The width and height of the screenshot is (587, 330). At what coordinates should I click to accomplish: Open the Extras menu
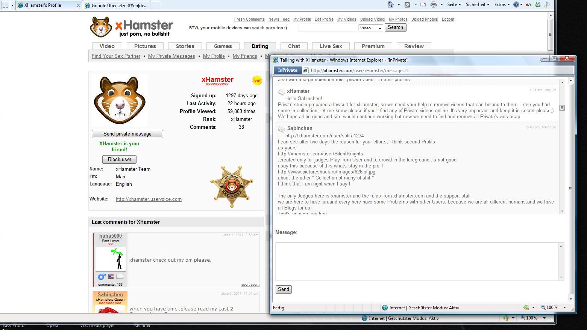tap(502, 5)
